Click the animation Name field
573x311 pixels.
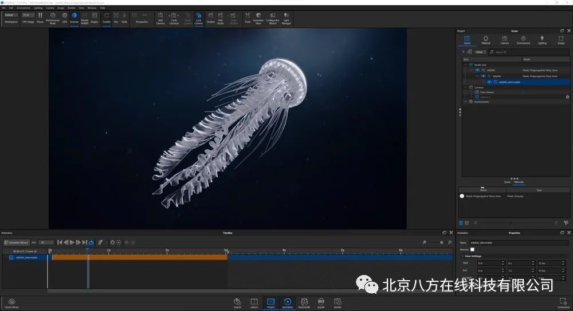click(519, 242)
